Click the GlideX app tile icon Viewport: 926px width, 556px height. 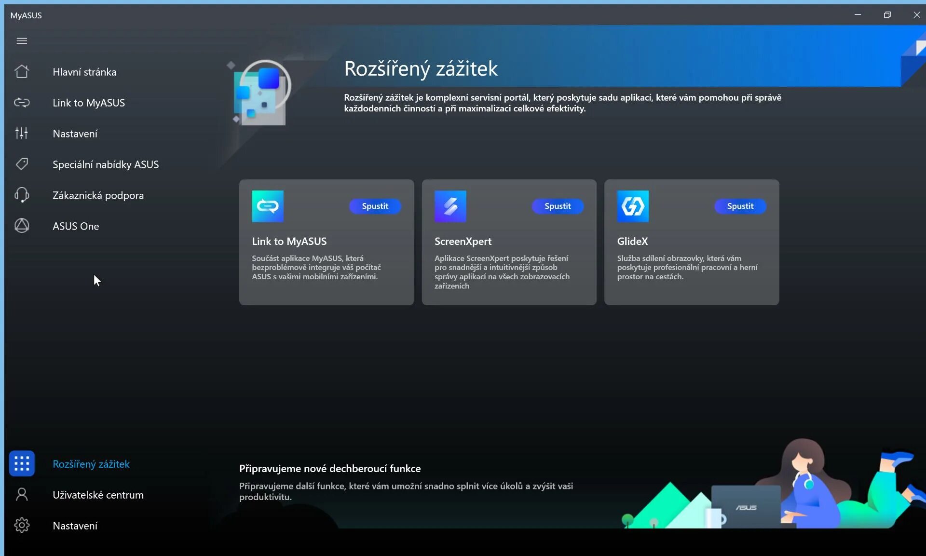pos(633,206)
